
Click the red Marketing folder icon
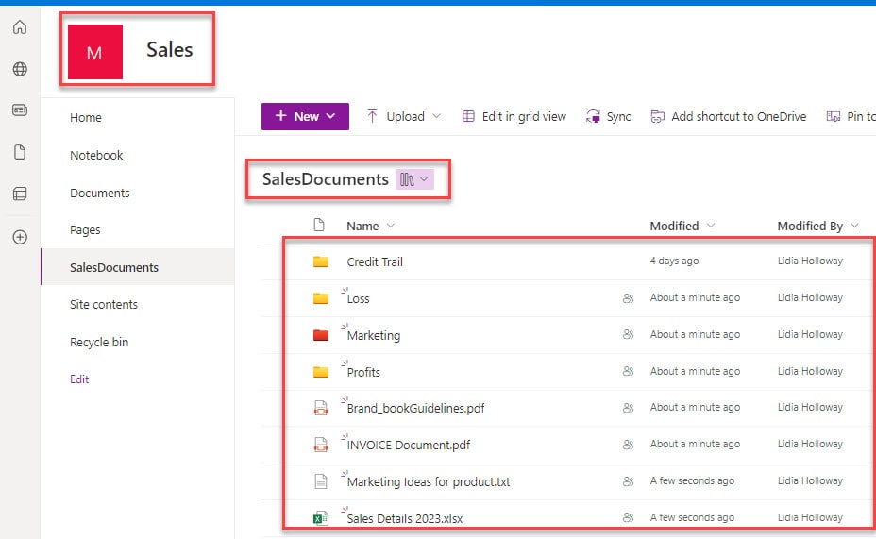[321, 335]
